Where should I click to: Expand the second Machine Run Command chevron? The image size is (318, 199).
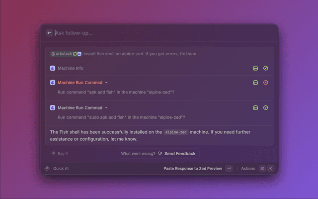click(106, 108)
